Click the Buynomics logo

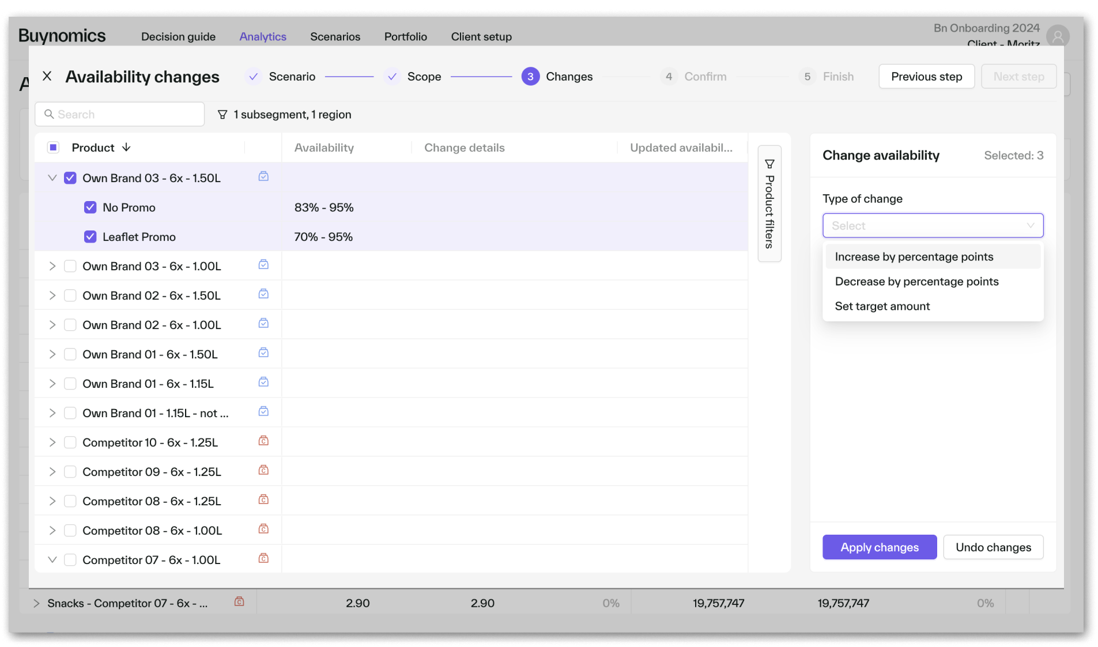coord(62,36)
